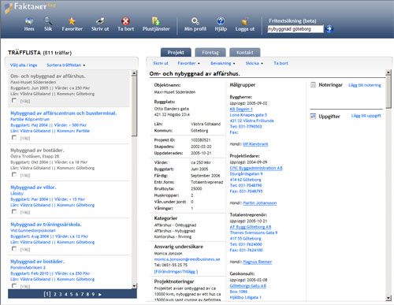Click result list scrollbar thumb

(134, 106)
